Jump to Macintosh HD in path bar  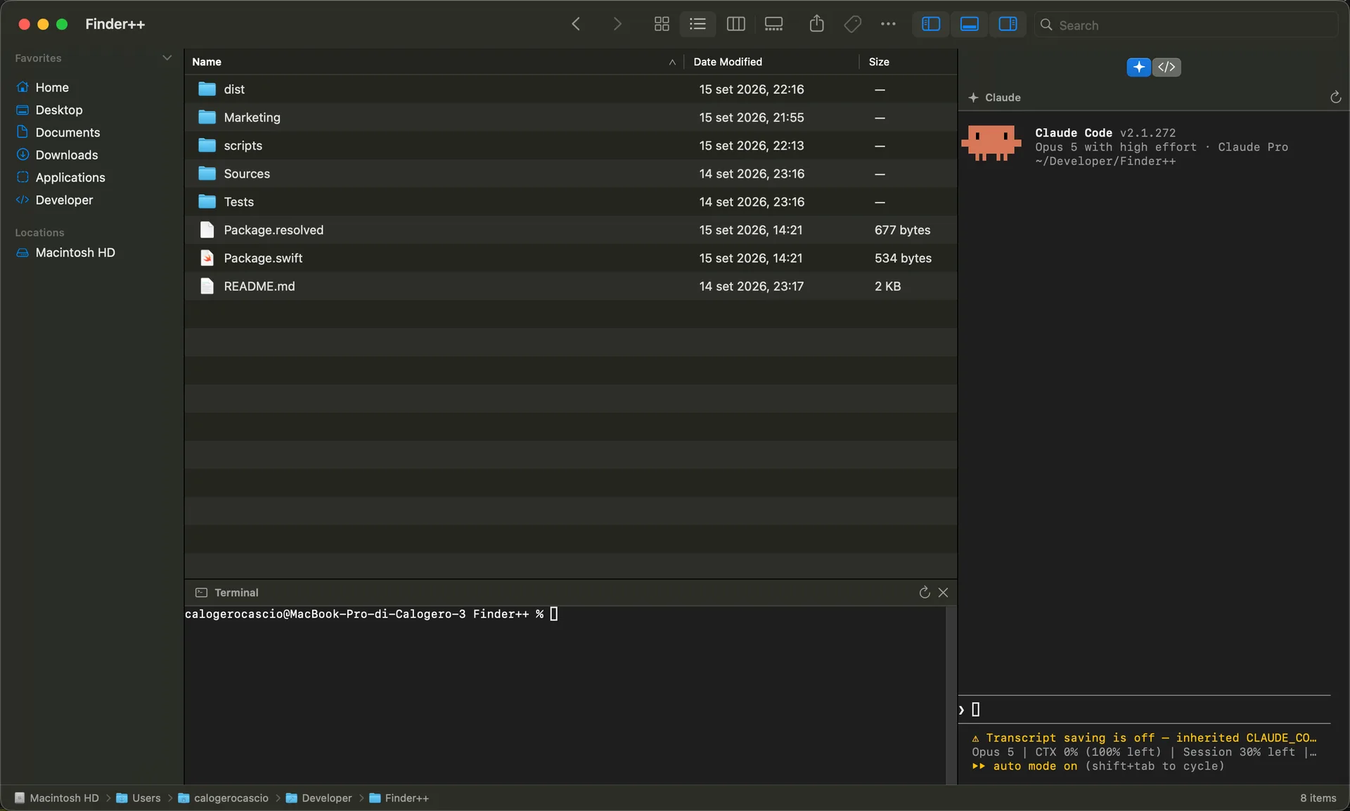point(57,798)
